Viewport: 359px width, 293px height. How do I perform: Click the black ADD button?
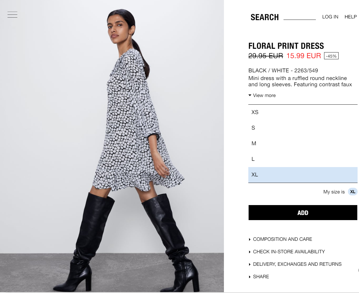303,213
